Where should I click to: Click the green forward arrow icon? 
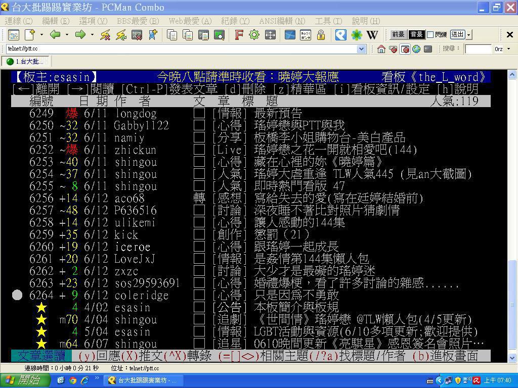pos(80,35)
